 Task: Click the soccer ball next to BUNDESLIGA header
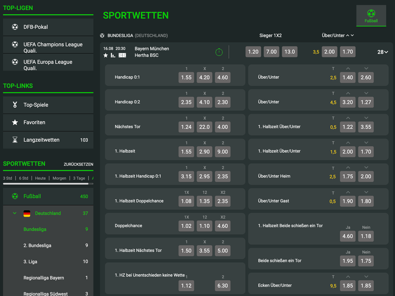(x=102, y=36)
